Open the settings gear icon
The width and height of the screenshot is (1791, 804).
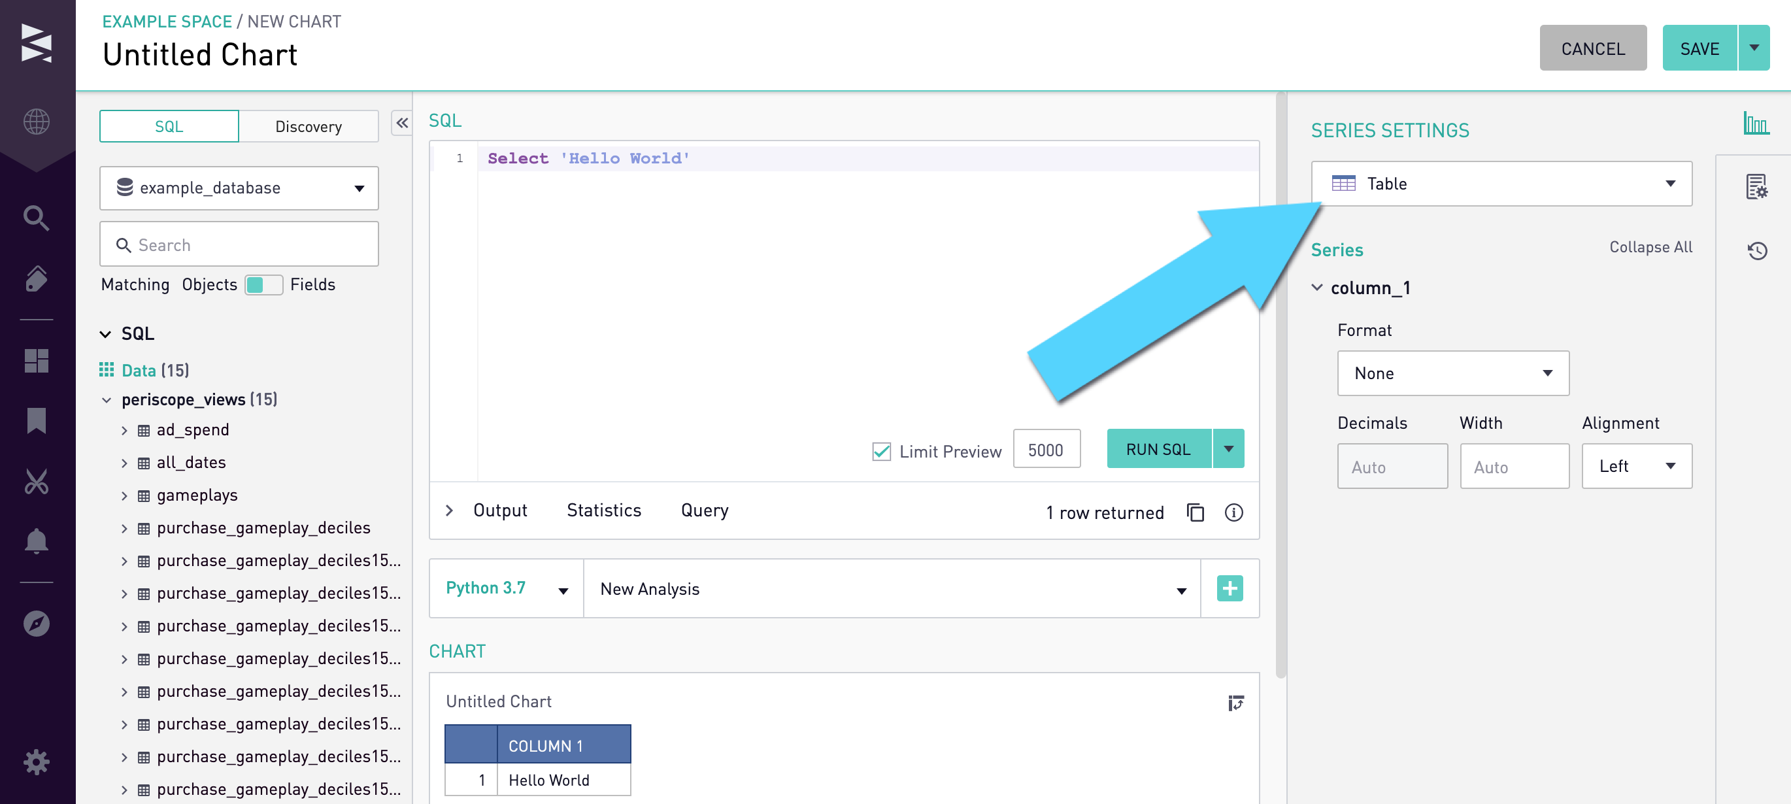[36, 762]
